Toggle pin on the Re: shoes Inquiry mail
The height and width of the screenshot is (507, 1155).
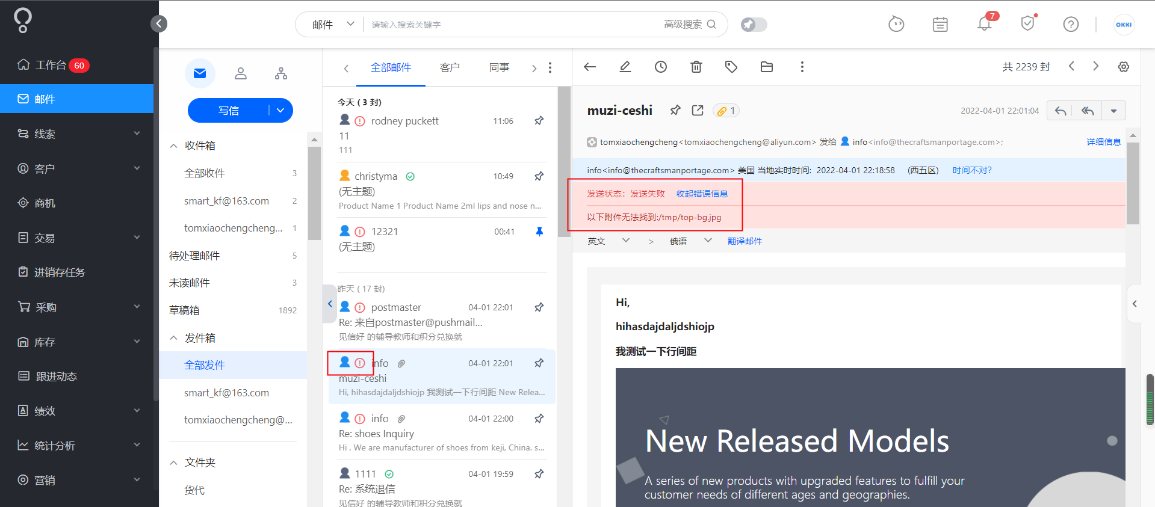(x=539, y=418)
